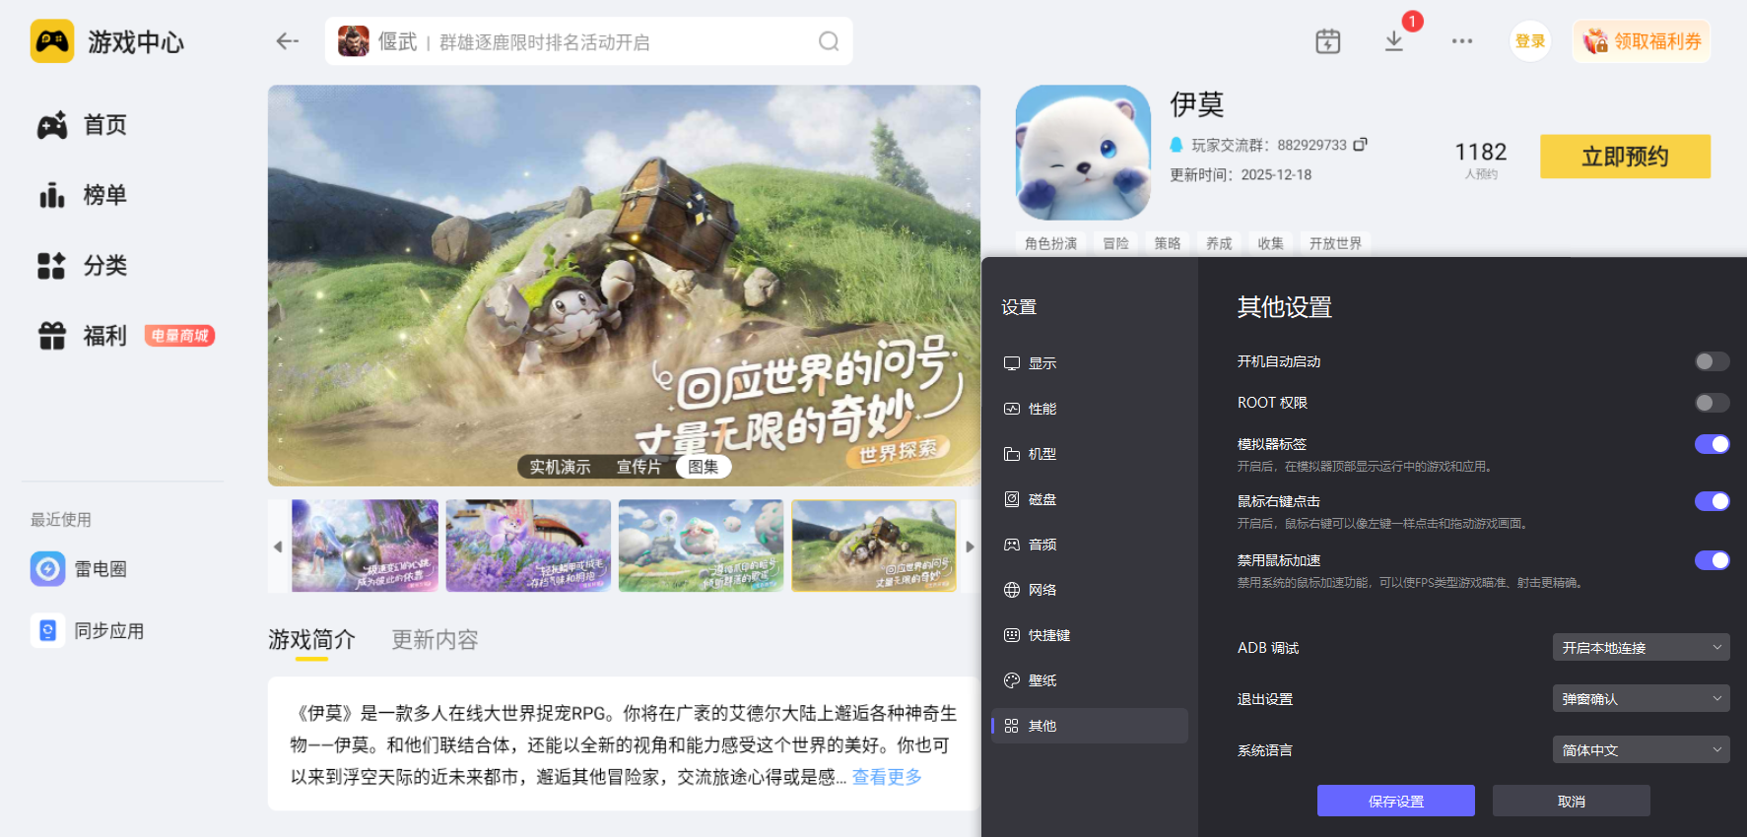Click the 策略 genre tag
The image size is (1747, 837).
(1168, 243)
